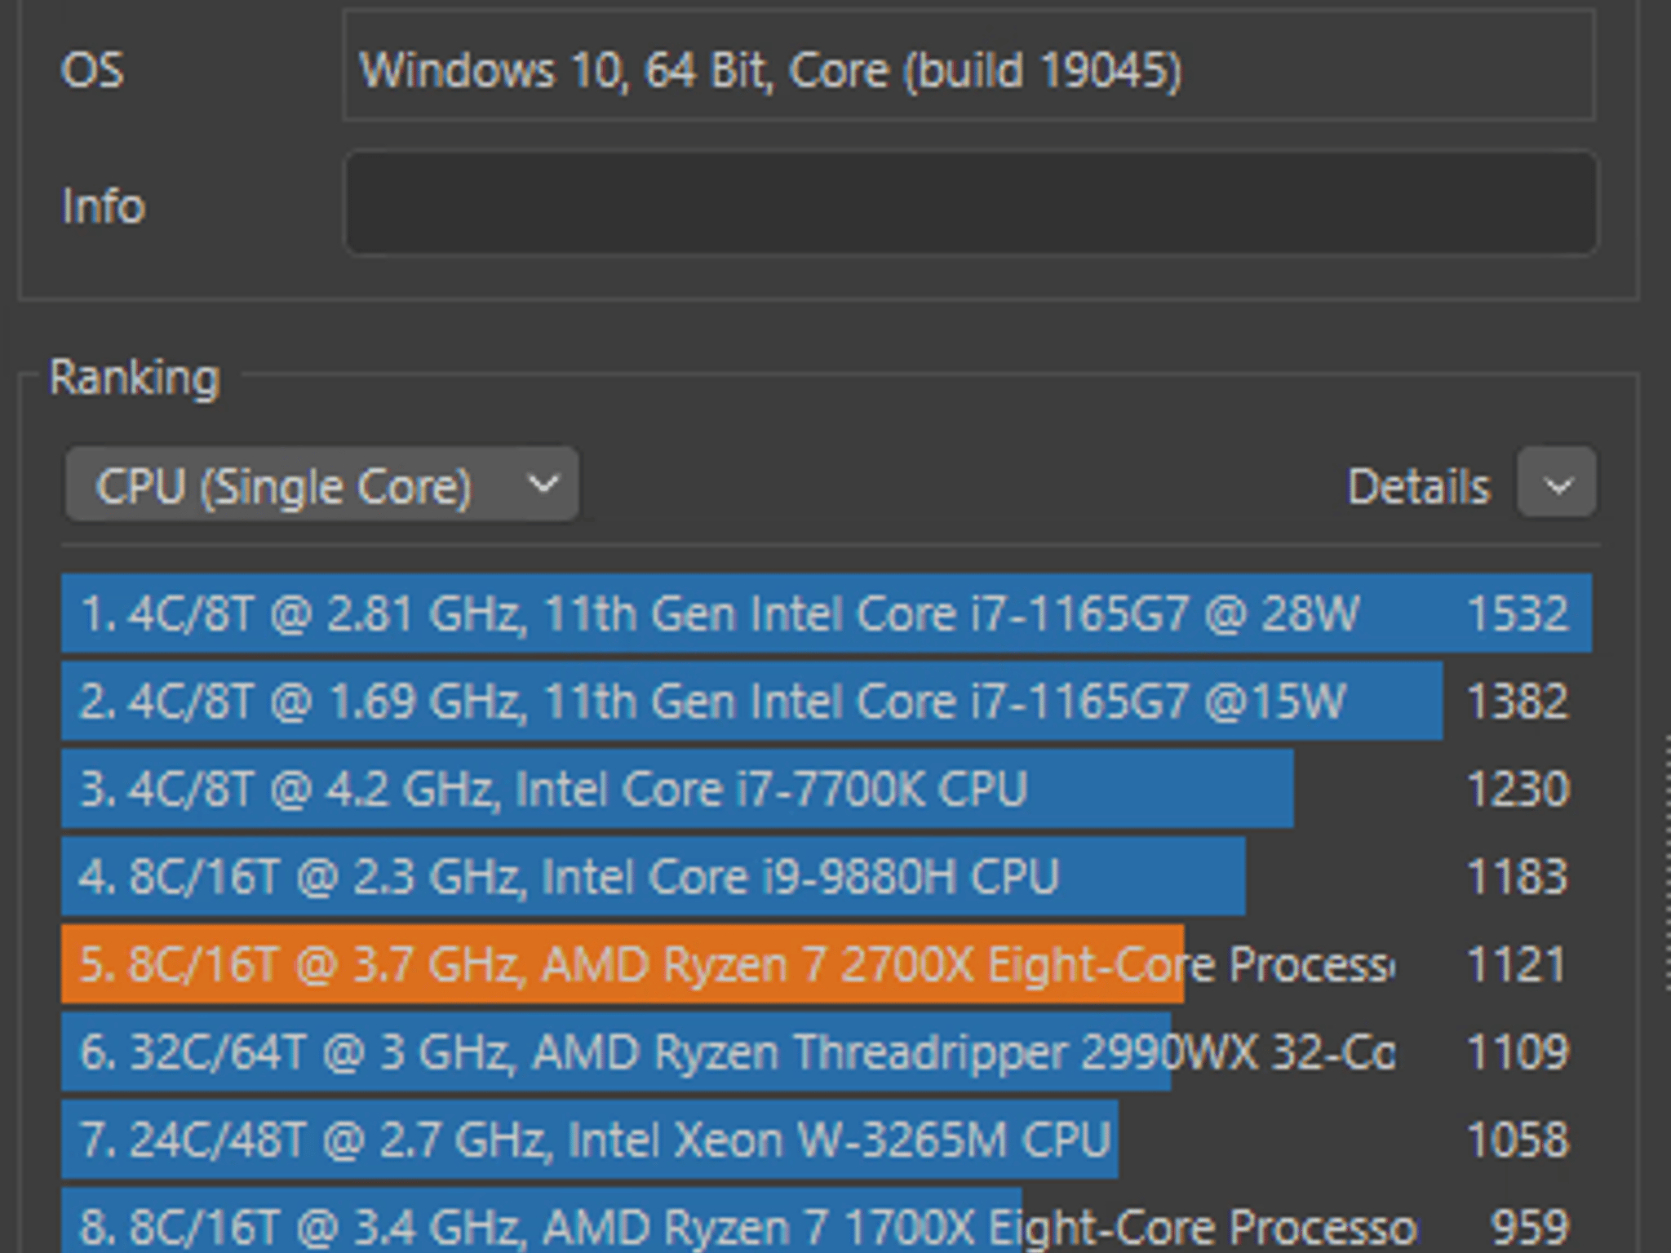Select rank 3 Intel Core i7-7700K row
1671x1253 pixels.
point(827,789)
